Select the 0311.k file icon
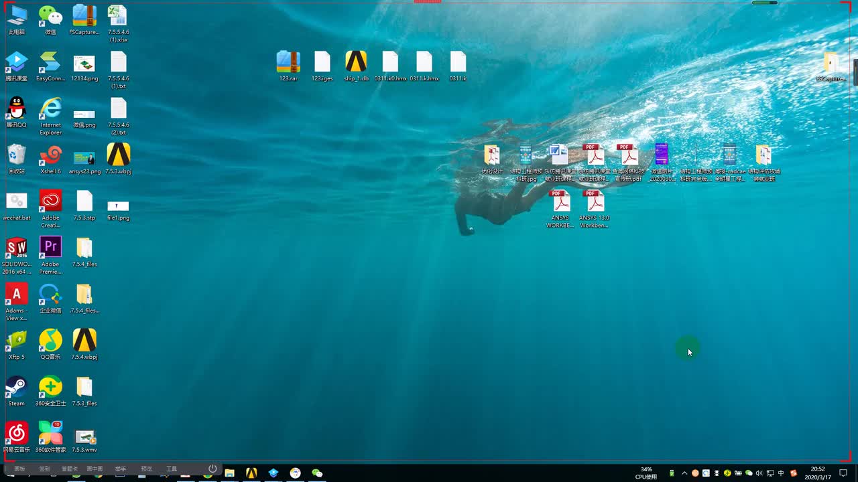Image resolution: width=858 pixels, height=482 pixels. click(x=458, y=66)
